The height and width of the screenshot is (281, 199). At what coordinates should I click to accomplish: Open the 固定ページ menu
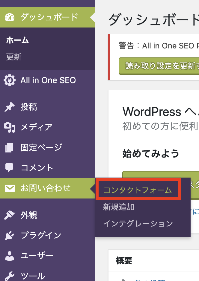(x=47, y=148)
